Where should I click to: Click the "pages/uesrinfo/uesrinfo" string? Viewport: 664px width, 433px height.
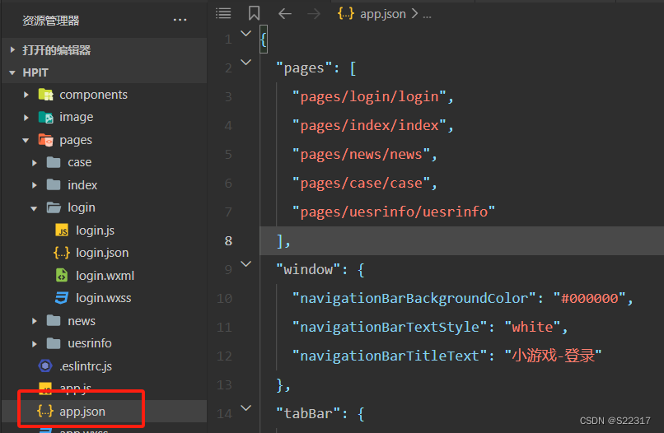[394, 212]
